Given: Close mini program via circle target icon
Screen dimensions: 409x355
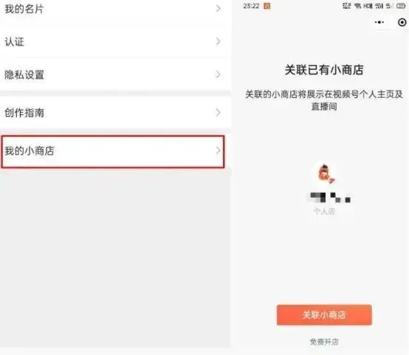Looking at the screenshot, I should tap(402, 22).
